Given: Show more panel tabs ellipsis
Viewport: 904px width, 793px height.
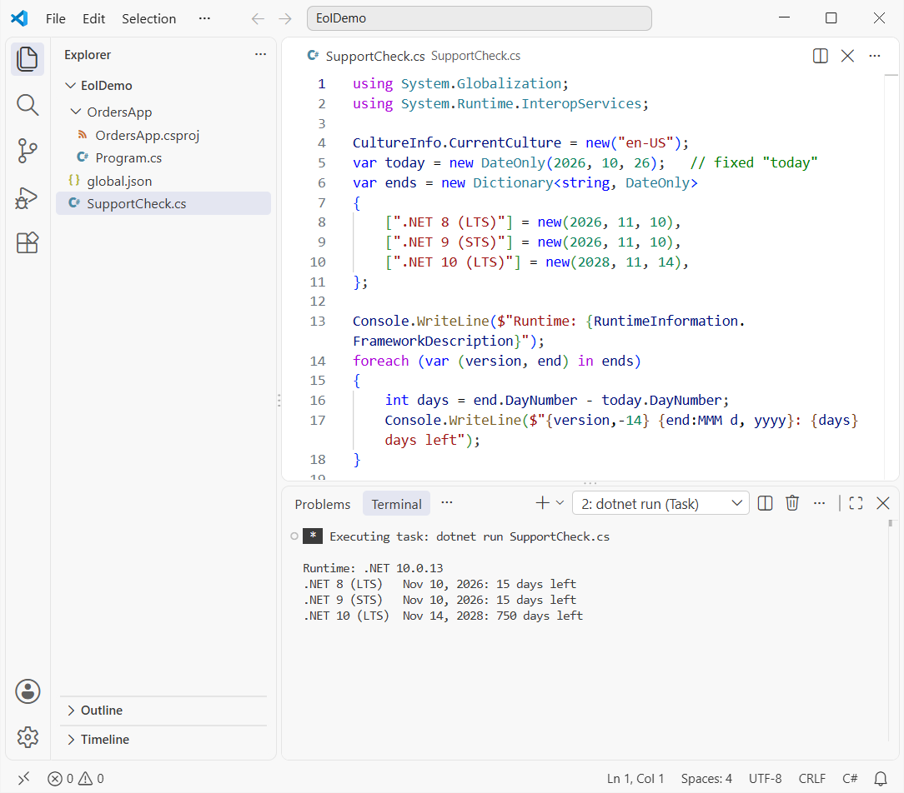Looking at the screenshot, I should (447, 503).
